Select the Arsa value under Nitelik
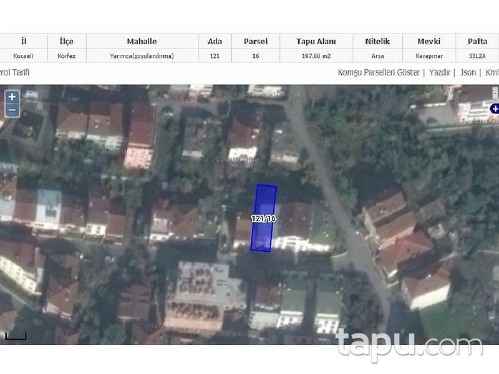Viewport: 499px width, 374px height. (x=377, y=56)
